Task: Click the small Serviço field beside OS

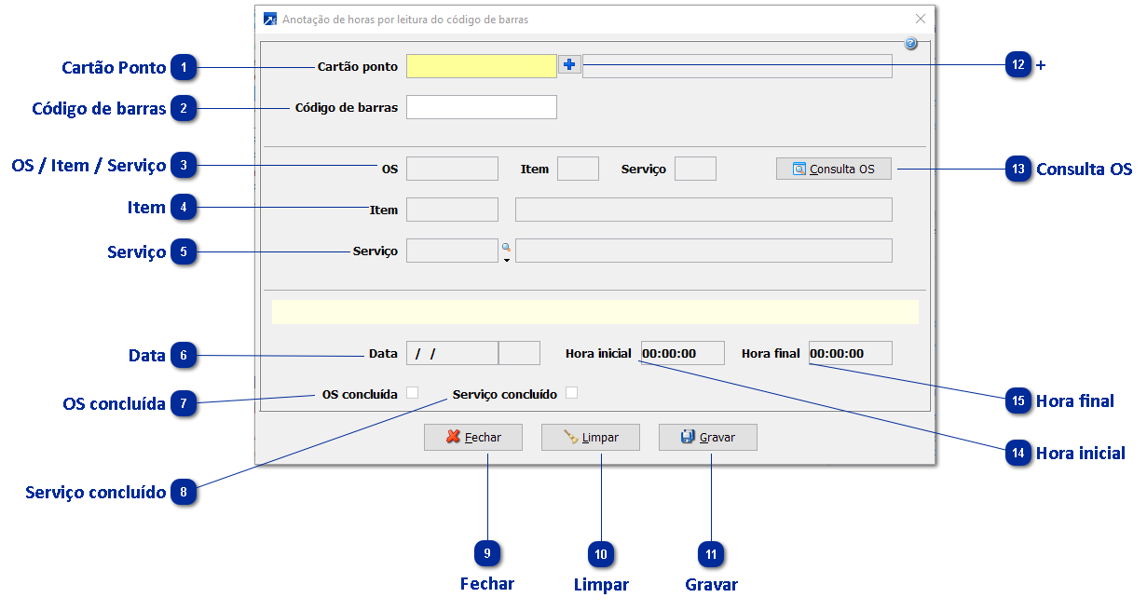Action: pyautogui.click(x=695, y=169)
